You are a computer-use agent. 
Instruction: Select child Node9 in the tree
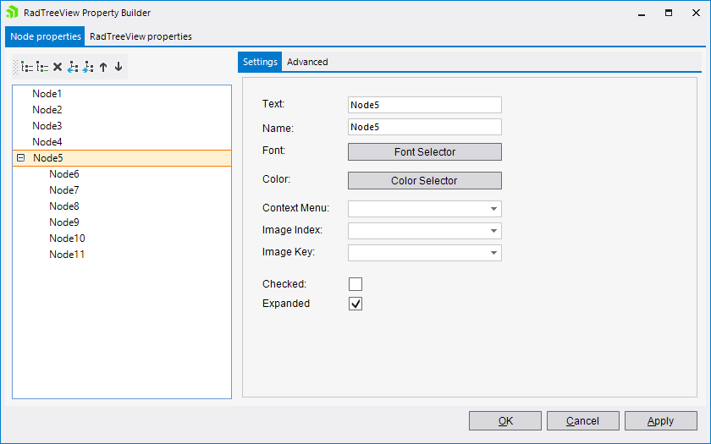(64, 222)
